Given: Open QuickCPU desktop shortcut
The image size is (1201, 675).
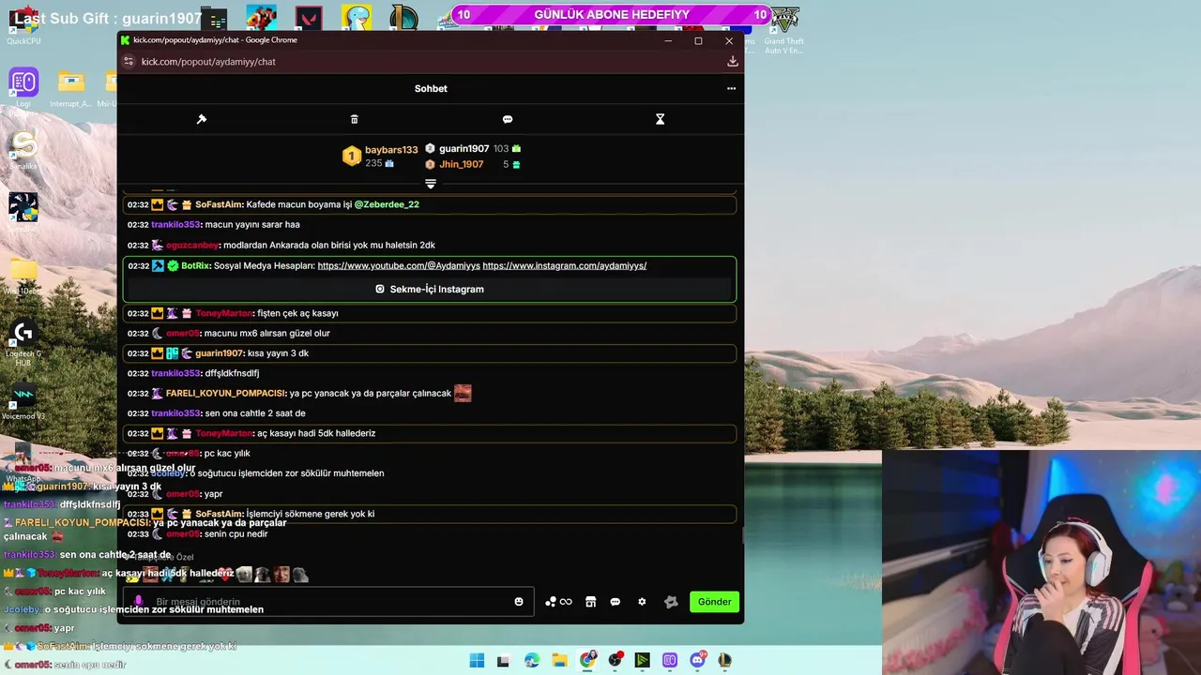Looking at the screenshot, I should (23, 26).
